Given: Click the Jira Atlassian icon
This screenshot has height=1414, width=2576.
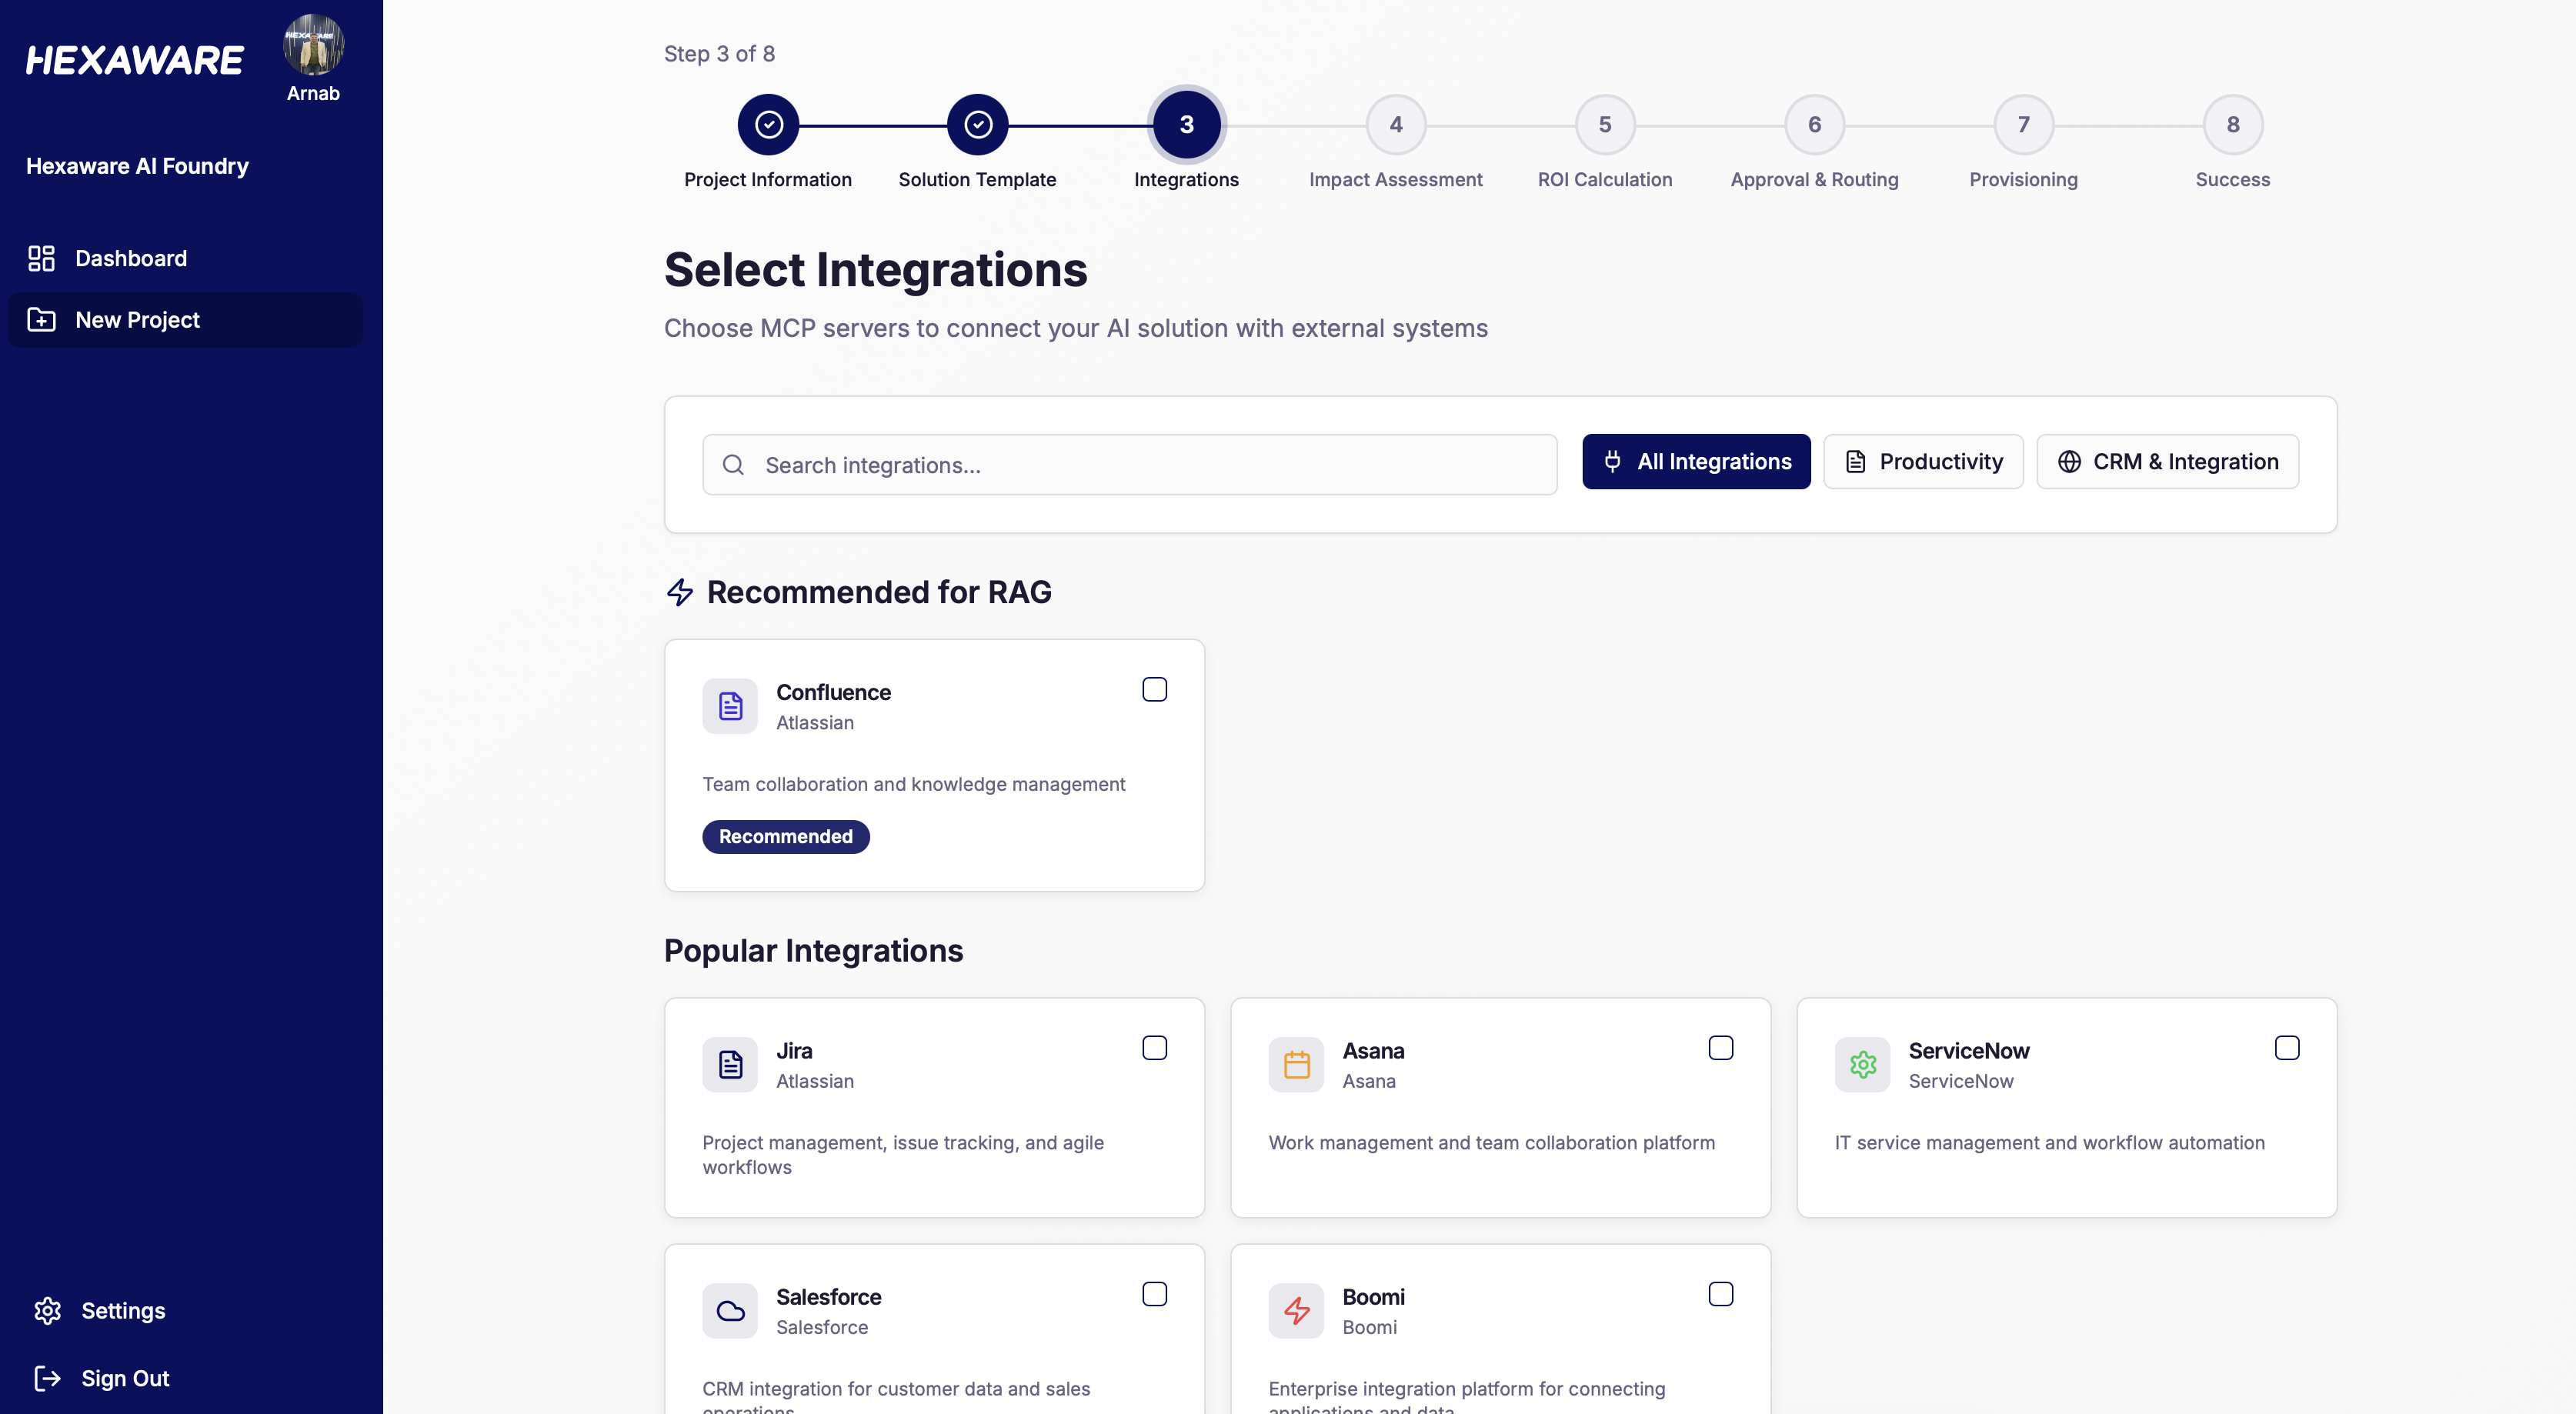Looking at the screenshot, I should coord(729,1064).
